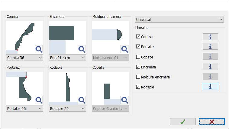Show info for Cornisa lineal
Viewport: 229px width, 129px height.
point(210,37)
